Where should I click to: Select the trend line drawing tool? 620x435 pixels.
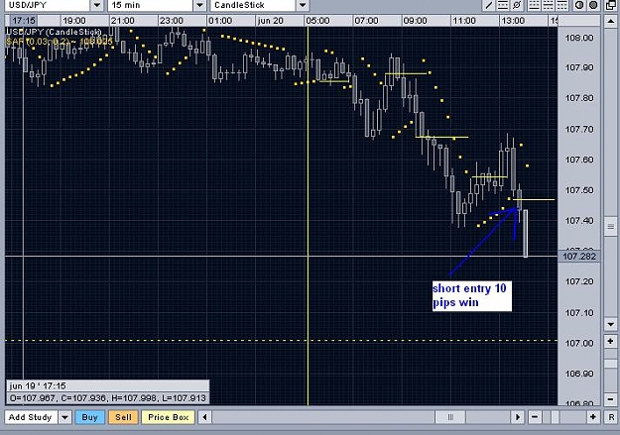(x=489, y=5)
